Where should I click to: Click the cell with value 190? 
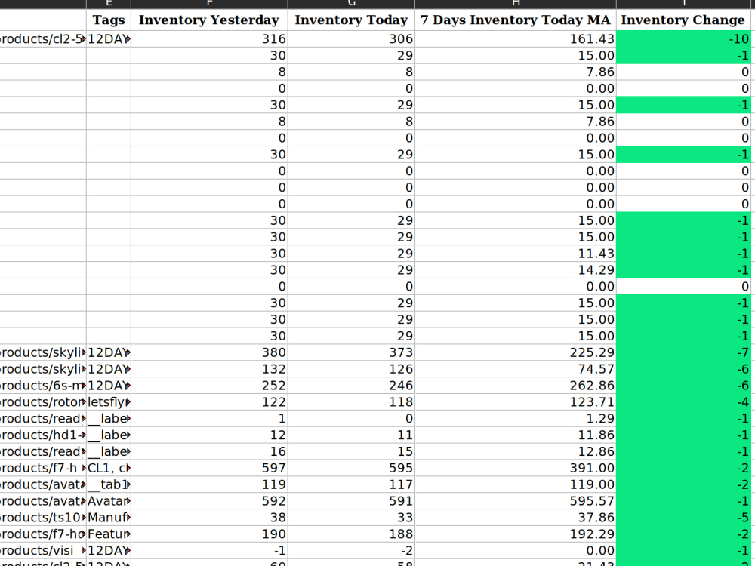pos(209,534)
